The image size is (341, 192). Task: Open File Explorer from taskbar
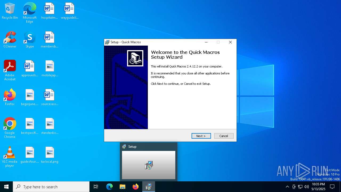[123, 187]
